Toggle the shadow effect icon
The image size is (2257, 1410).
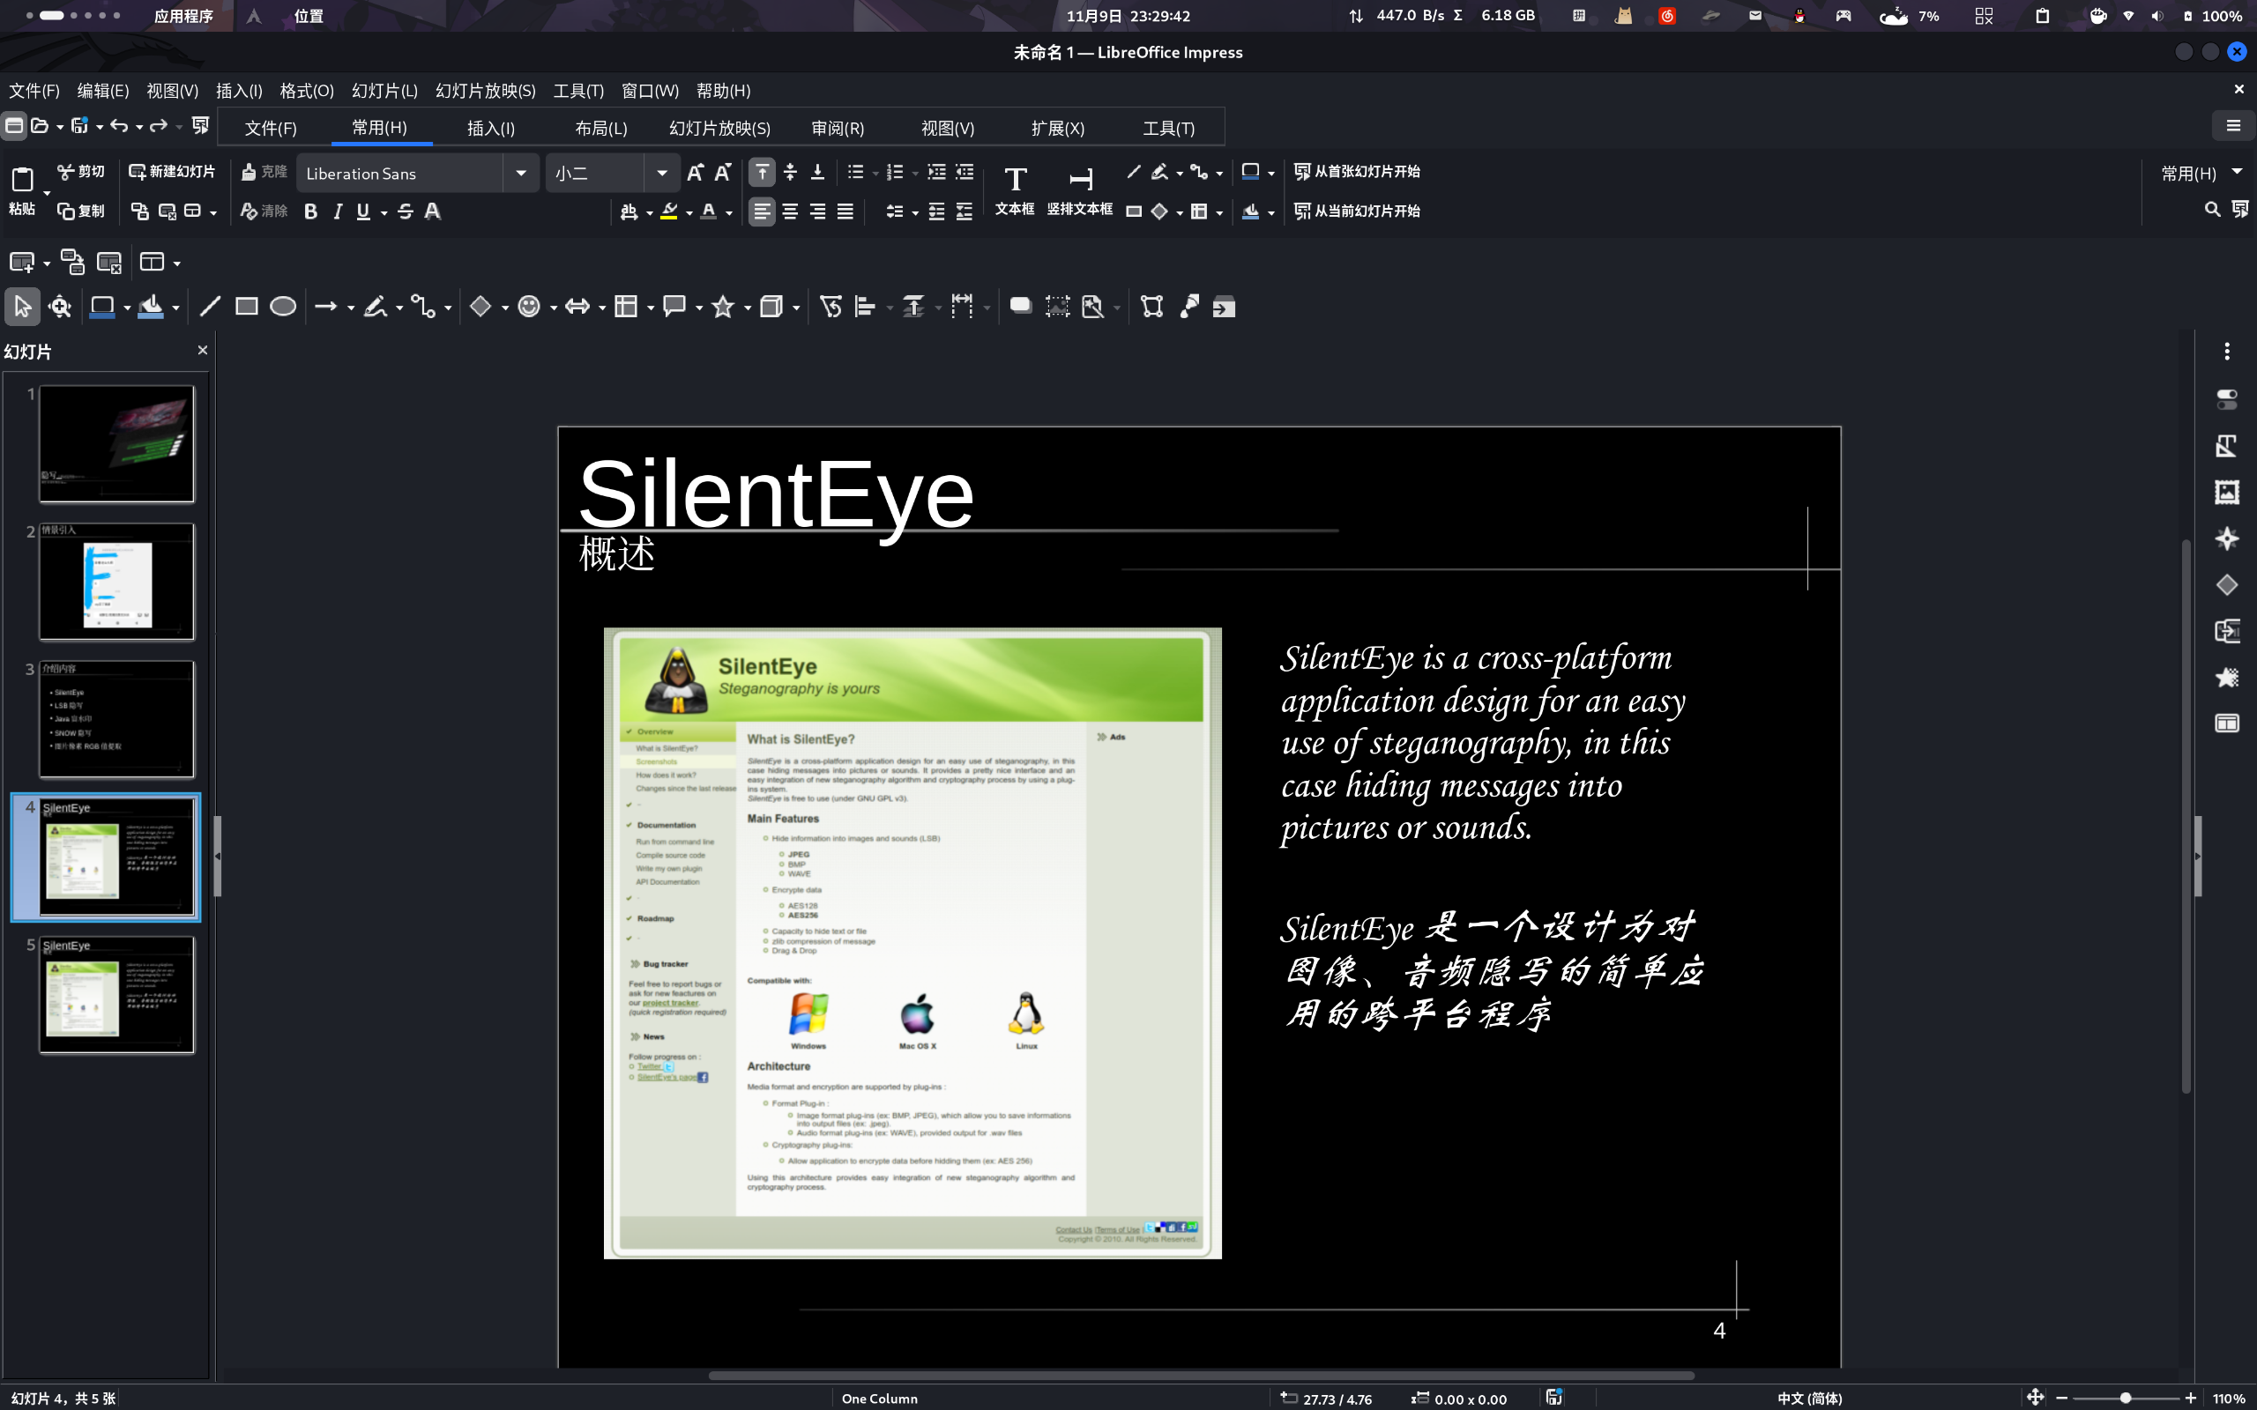point(1020,307)
